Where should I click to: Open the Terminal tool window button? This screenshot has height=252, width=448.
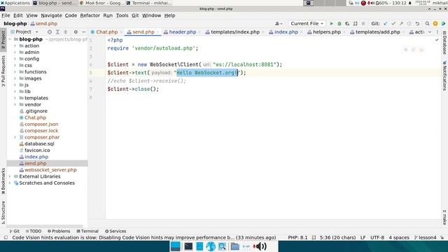(87, 231)
